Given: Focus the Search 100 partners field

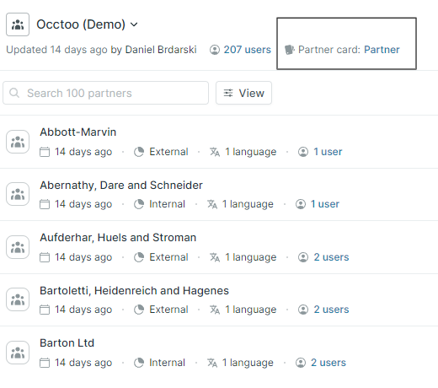Looking at the screenshot, I should click(105, 93).
